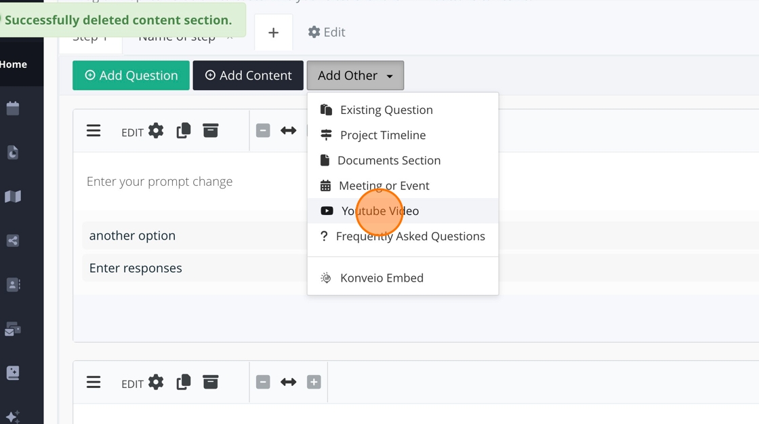Duplicate the first question card
The width and height of the screenshot is (759, 424).
(x=184, y=131)
